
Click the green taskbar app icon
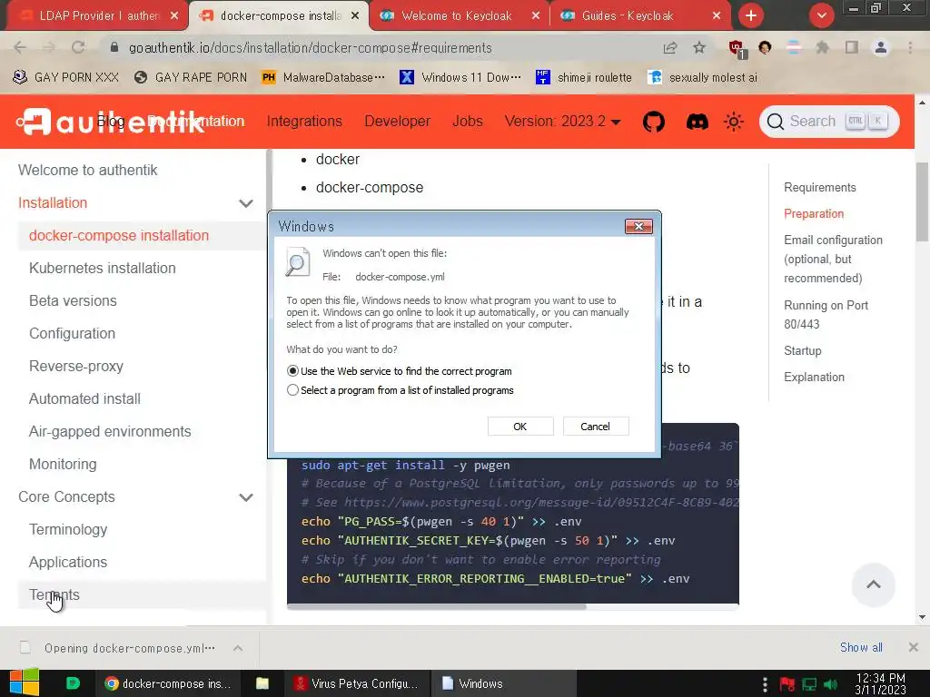[x=73, y=683]
